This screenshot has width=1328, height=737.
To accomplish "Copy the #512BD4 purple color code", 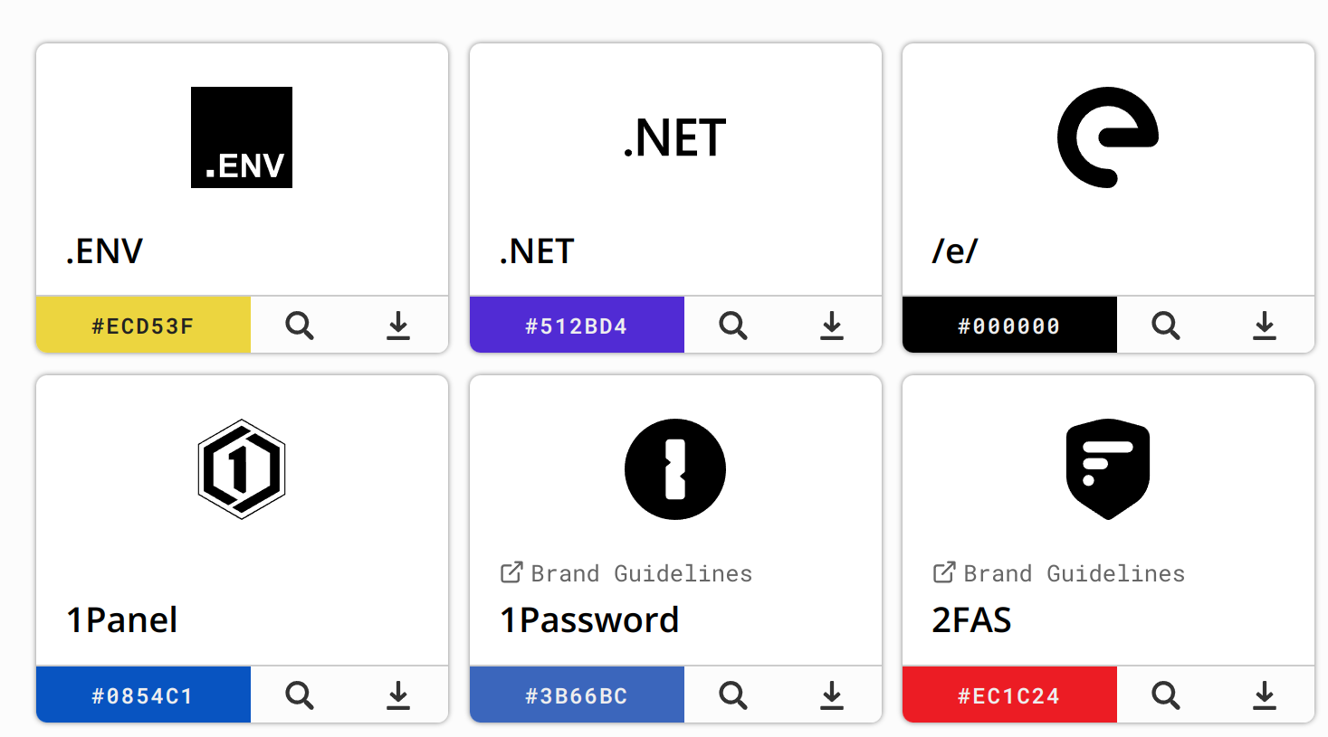I will pyautogui.click(x=577, y=325).
